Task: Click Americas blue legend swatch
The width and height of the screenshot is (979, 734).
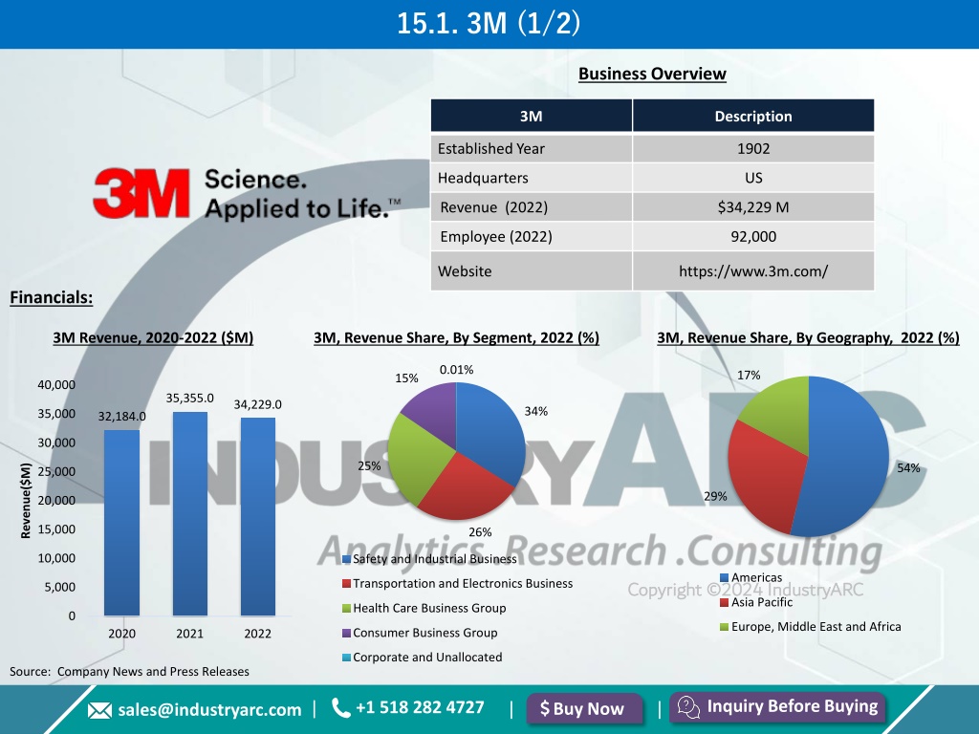Action: pos(725,578)
